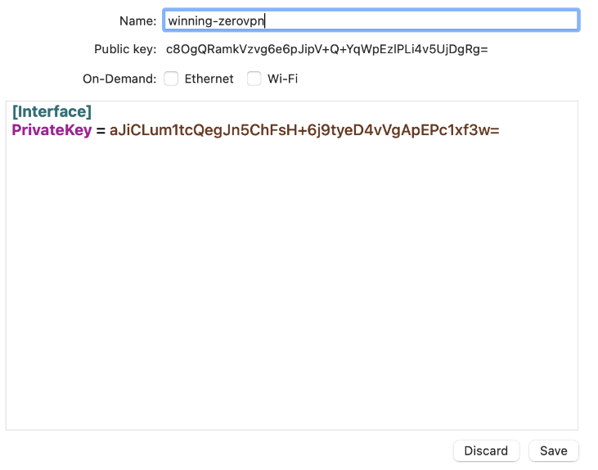This screenshot has height=470, width=598.
Task: Enable the Ethernet on-demand checkbox
Action: 171,79
